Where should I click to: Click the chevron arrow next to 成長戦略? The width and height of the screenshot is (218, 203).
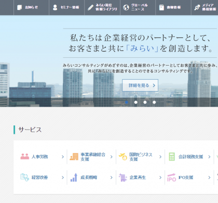pyautogui.click(x=112, y=177)
